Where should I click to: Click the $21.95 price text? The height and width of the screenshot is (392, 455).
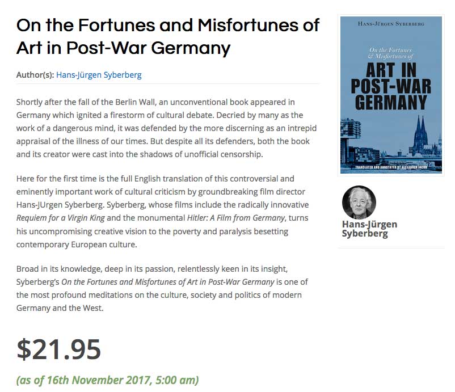[58, 349]
